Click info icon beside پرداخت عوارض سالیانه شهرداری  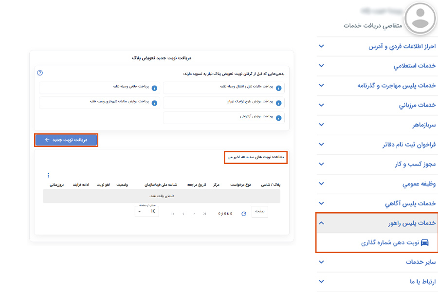[154, 103]
